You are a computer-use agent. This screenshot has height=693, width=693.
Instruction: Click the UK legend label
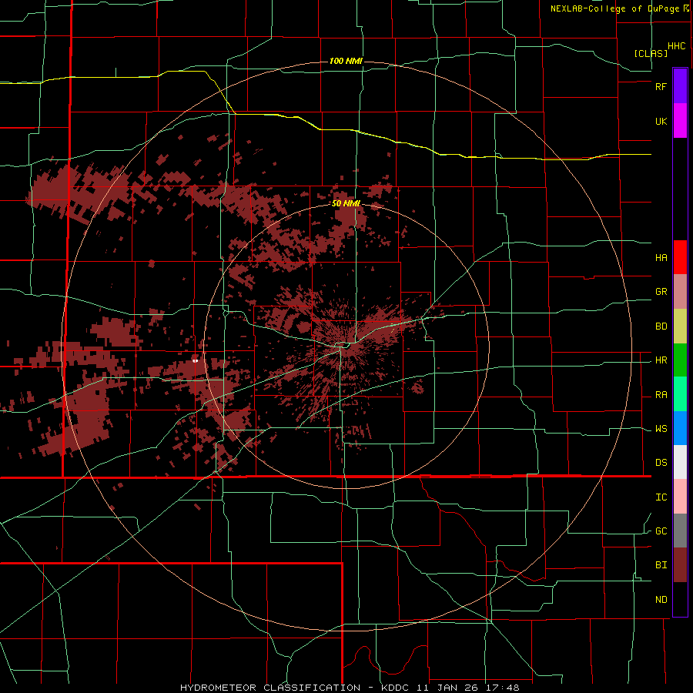click(x=661, y=121)
